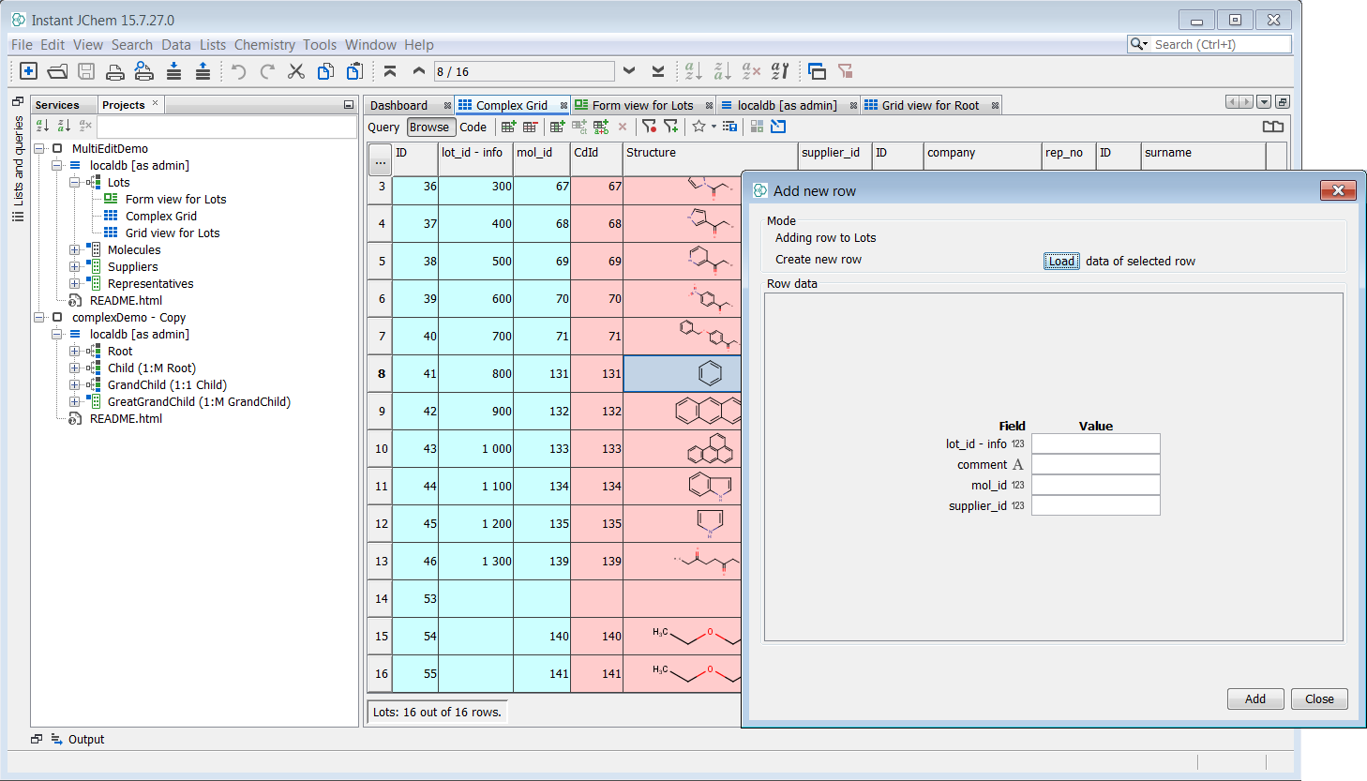Toggle the Browse mode button

tap(429, 128)
